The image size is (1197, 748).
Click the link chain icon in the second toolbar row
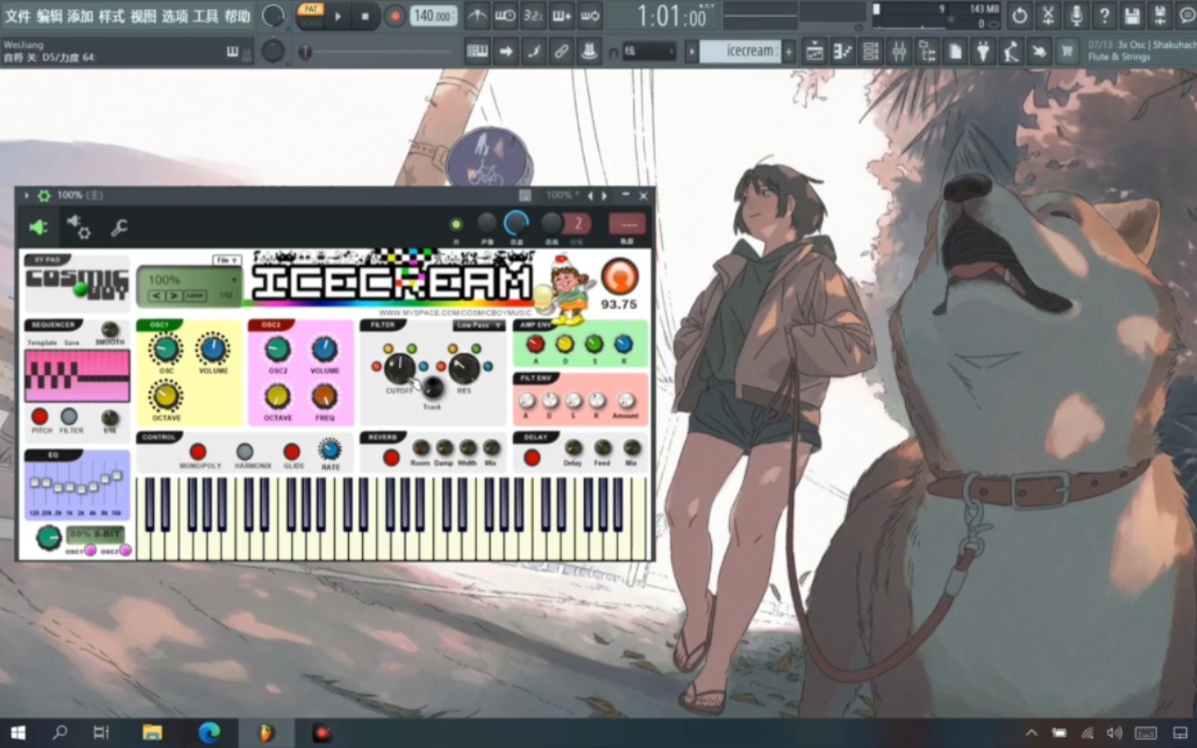562,52
